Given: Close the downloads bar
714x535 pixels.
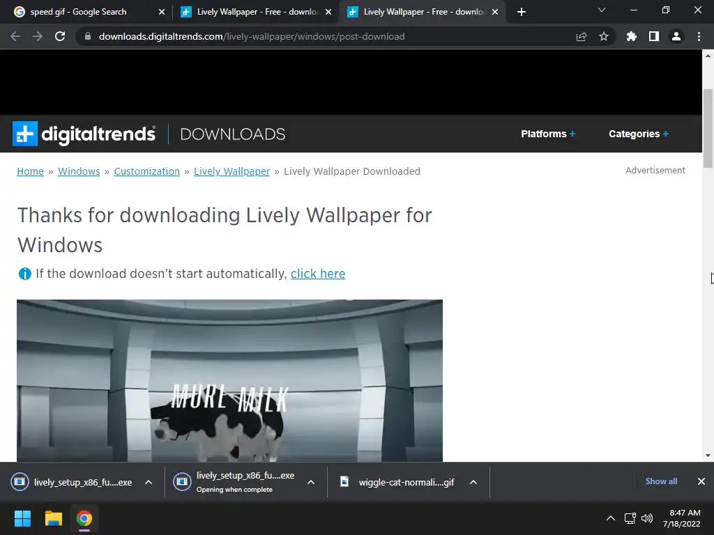Looking at the screenshot, I should (x=701, y=481).
